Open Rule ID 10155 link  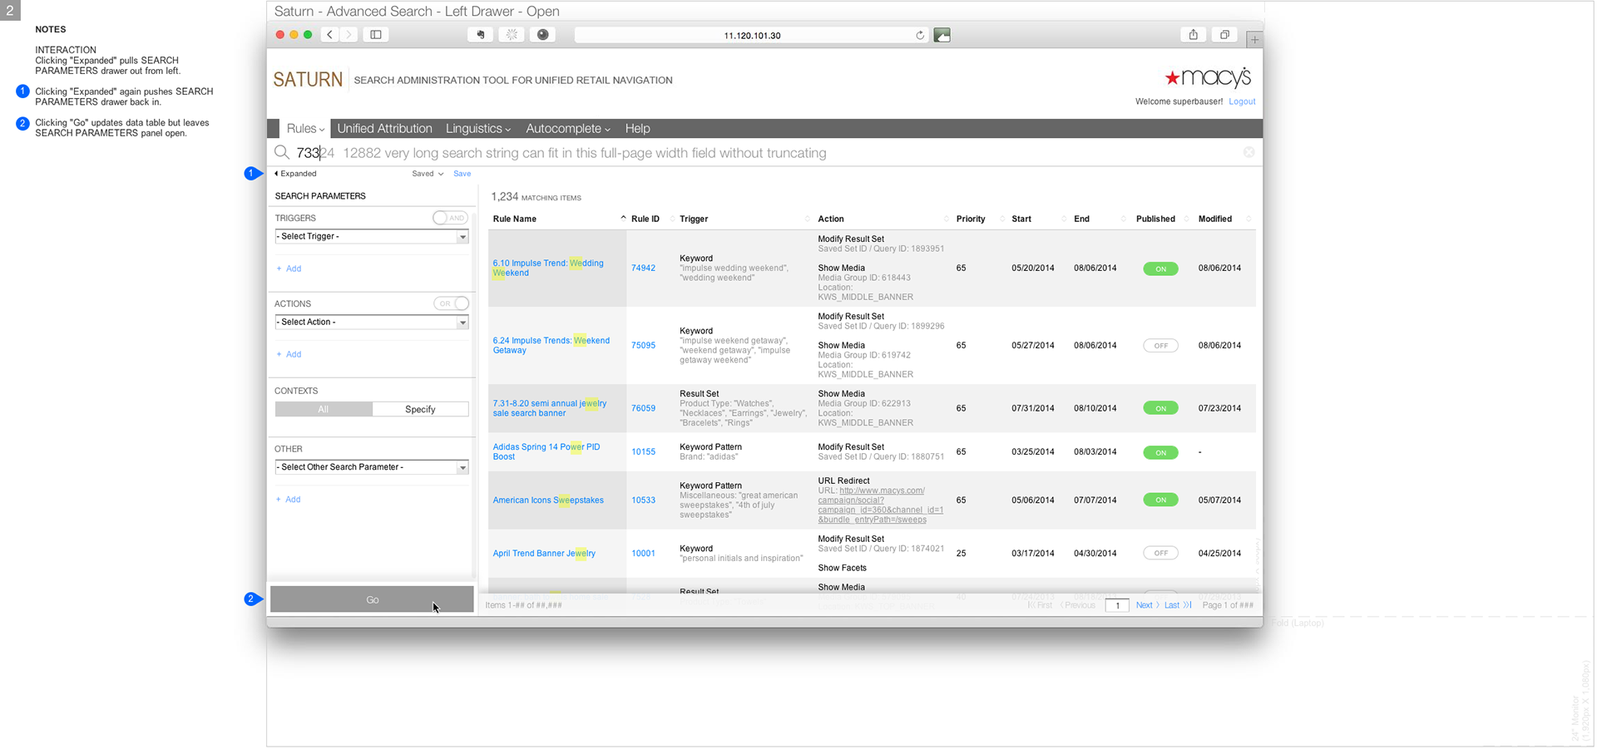(643, 452)
